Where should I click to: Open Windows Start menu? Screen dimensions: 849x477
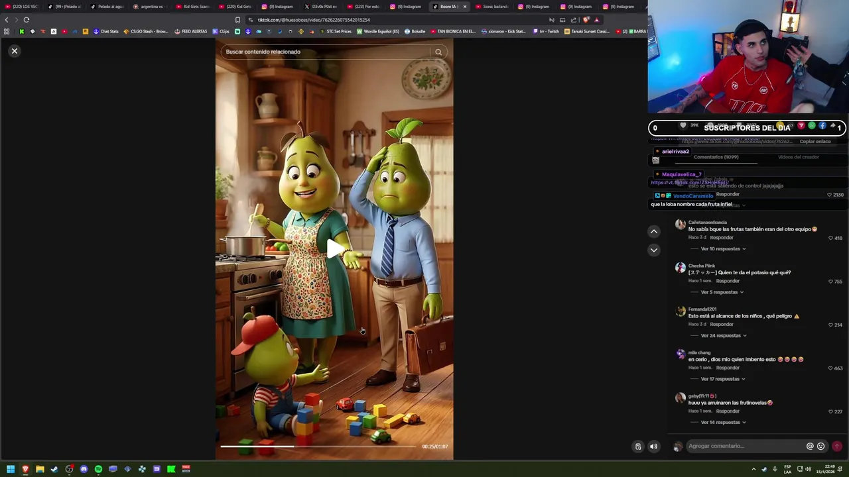tap(11, 469)
